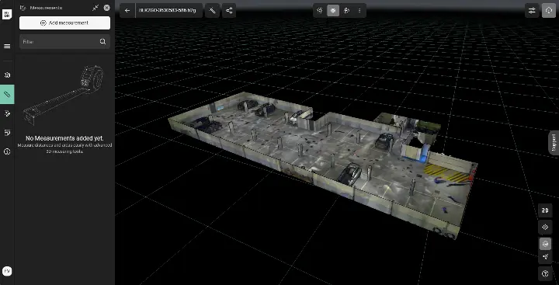Click the upload cloud icon at top right
Image resolution: width=559 pixels, height=285 pixels.
click(549, 11)
